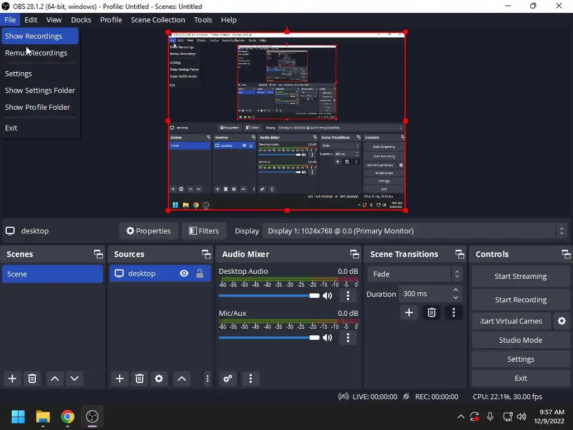Screen dimensions: 573x430
Task: Click Start Virtual Camera button
Action: (x=511, y=321)
